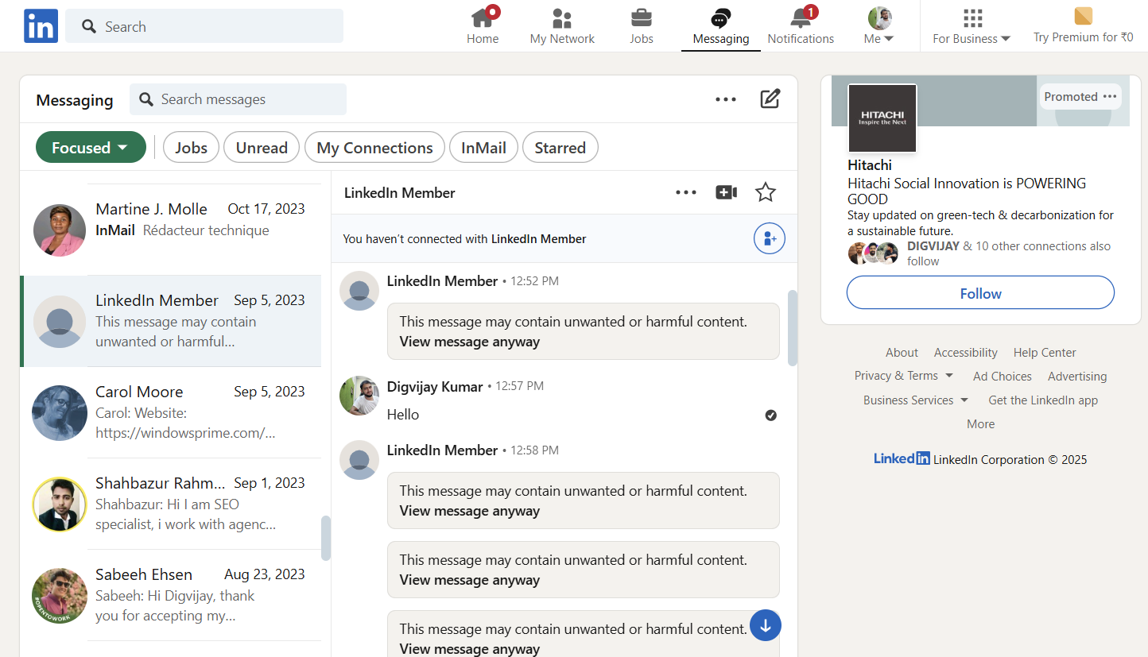Click scroll-to-bottom arrow button in chat
This screenshot has width=1148, height=657.
[x=766, y=625]
